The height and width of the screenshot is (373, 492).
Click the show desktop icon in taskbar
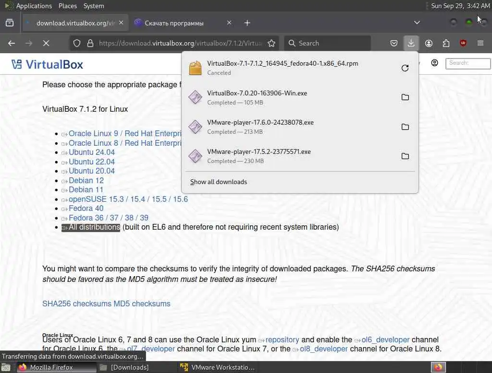coord(6,367)
